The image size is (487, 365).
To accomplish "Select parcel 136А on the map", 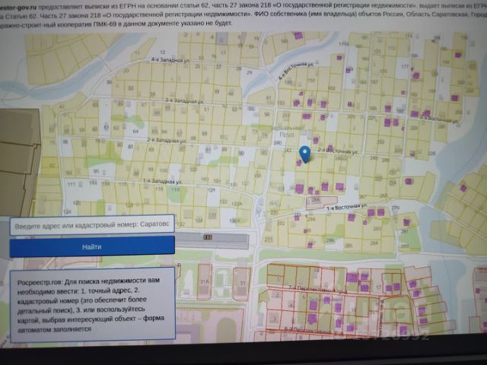I will point(235,221).
